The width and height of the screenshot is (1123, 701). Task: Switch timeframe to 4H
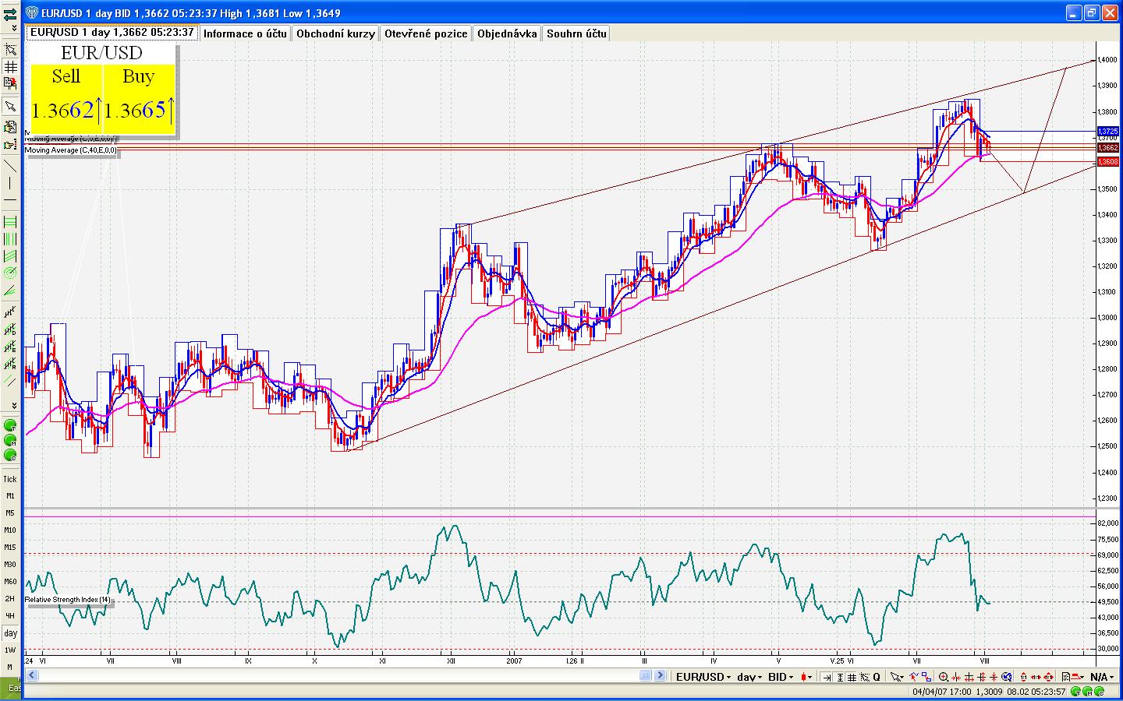pyautogui.click(x=10, y=615)
